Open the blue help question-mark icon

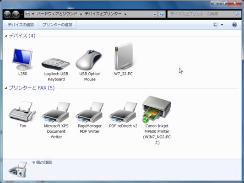coord(234,25)
